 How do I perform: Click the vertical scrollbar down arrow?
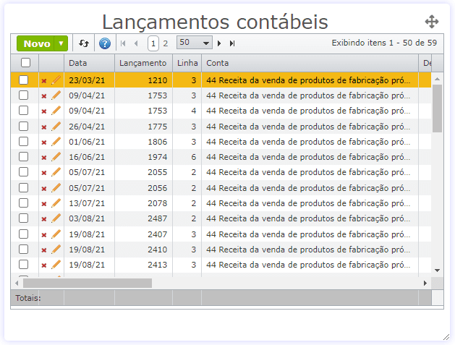point(437,270)
